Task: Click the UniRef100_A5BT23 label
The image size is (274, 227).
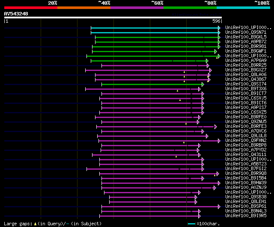Action: pos(246,164)
